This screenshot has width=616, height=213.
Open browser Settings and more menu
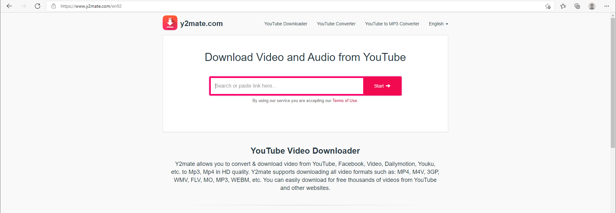[606, 6]
